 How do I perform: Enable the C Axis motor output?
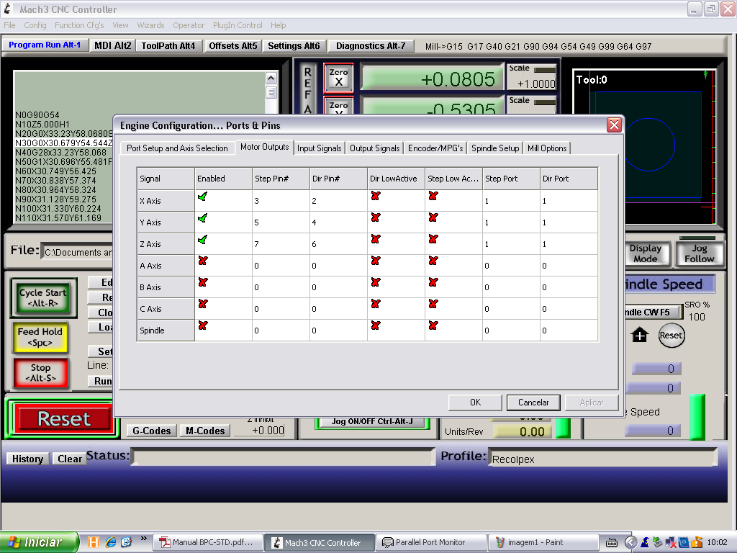(203, 304)
